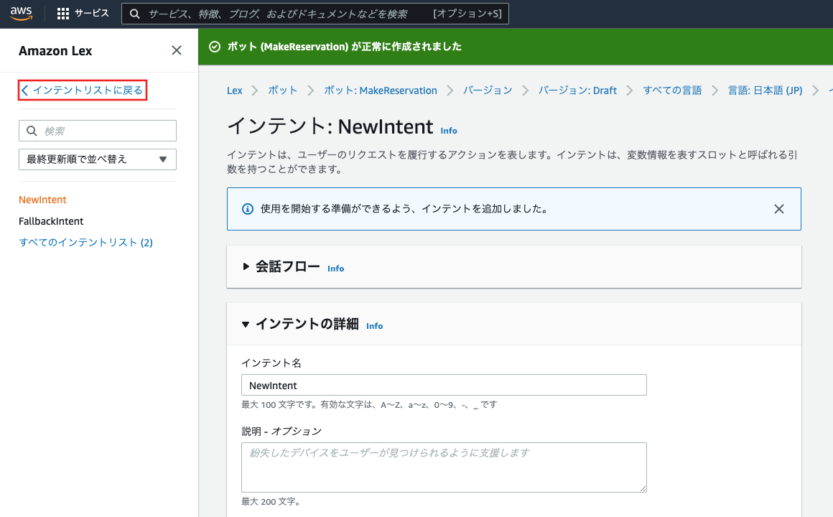Open the 最終更新順で並べ替え dropdown
Image resolution: width=833 pixels, height=517 pixels.
click(98, 159)
